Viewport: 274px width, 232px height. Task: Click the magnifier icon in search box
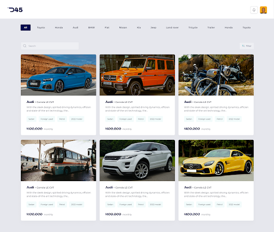pos(25,46)
